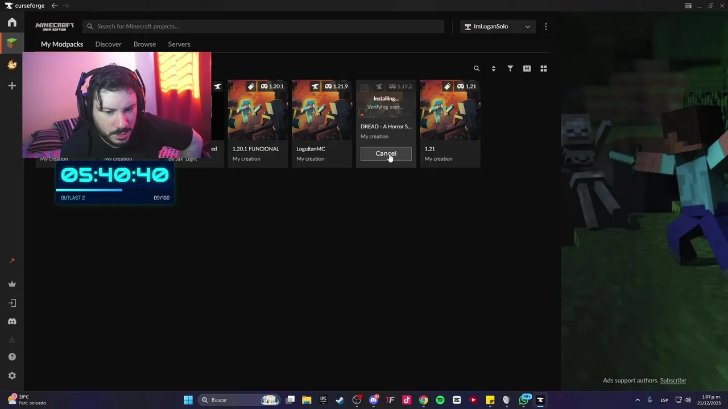
Task: Open the second game icon in sidebar
Action: (x=12, y=65)
